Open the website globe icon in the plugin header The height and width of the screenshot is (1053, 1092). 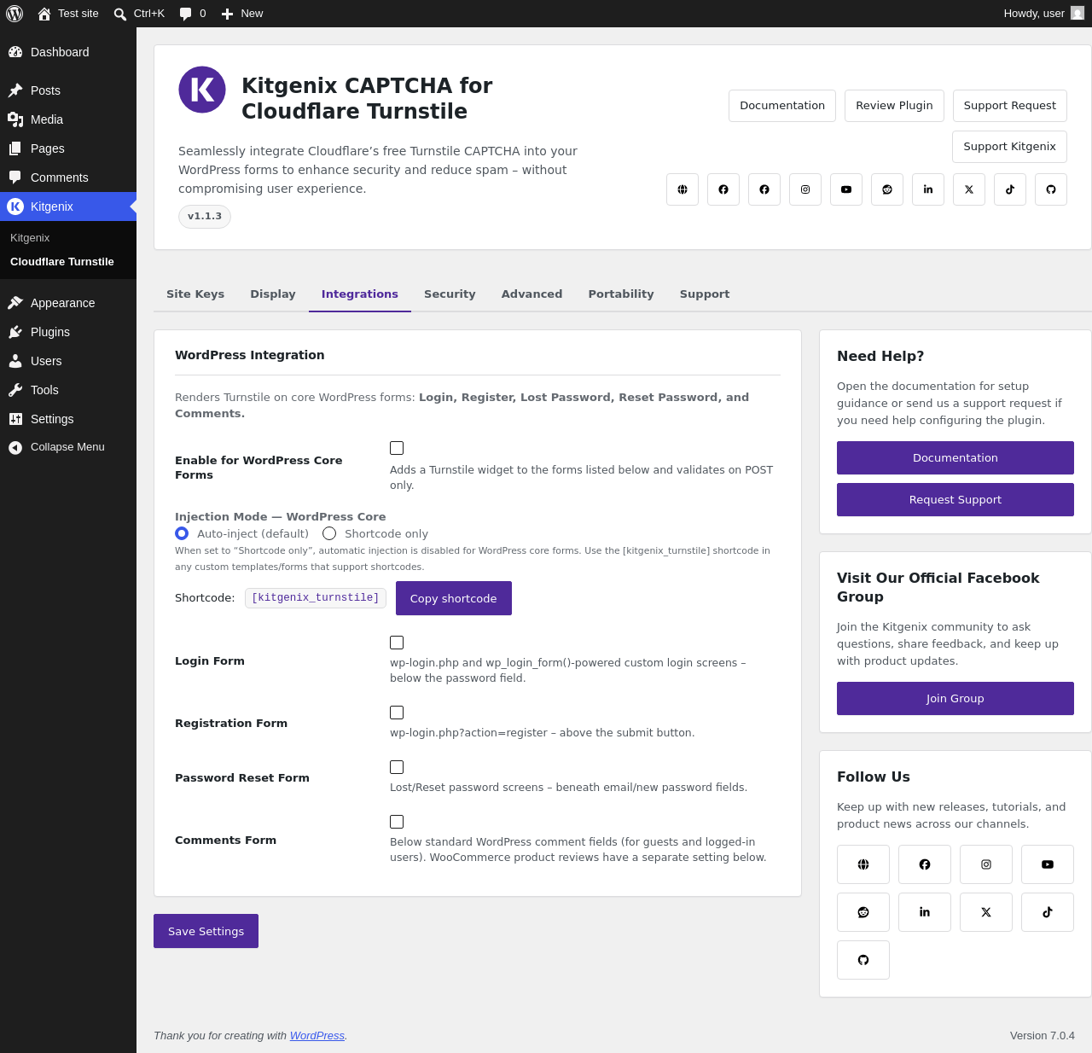pos(682,189)
